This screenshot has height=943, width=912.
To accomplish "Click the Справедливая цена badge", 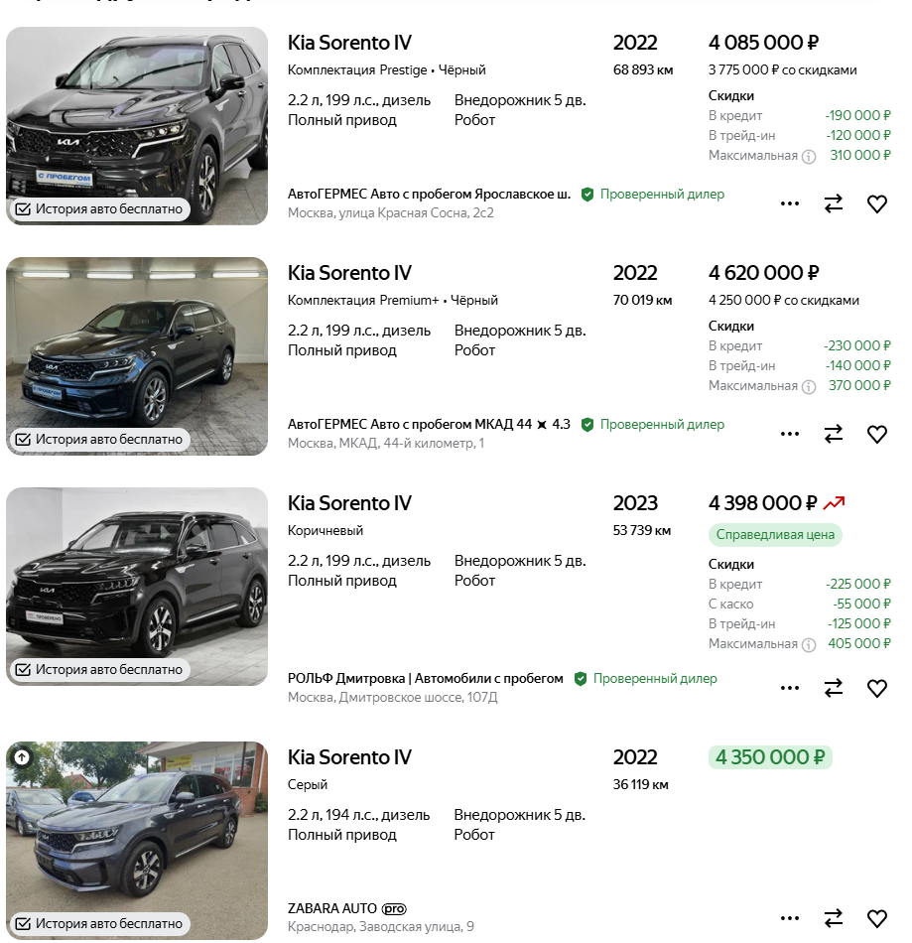I will 775,535.
